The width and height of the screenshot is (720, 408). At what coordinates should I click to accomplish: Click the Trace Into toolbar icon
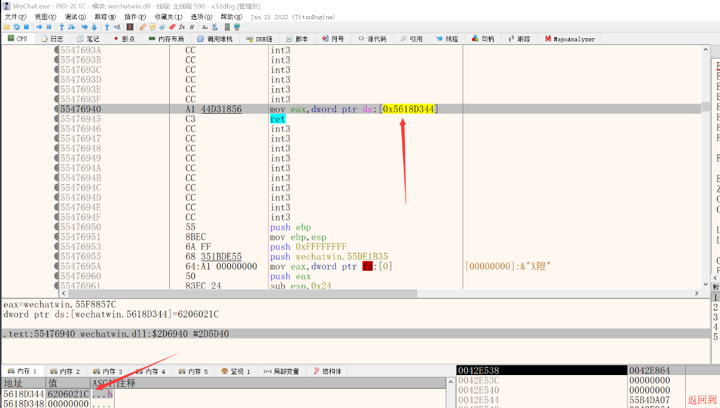85,27
